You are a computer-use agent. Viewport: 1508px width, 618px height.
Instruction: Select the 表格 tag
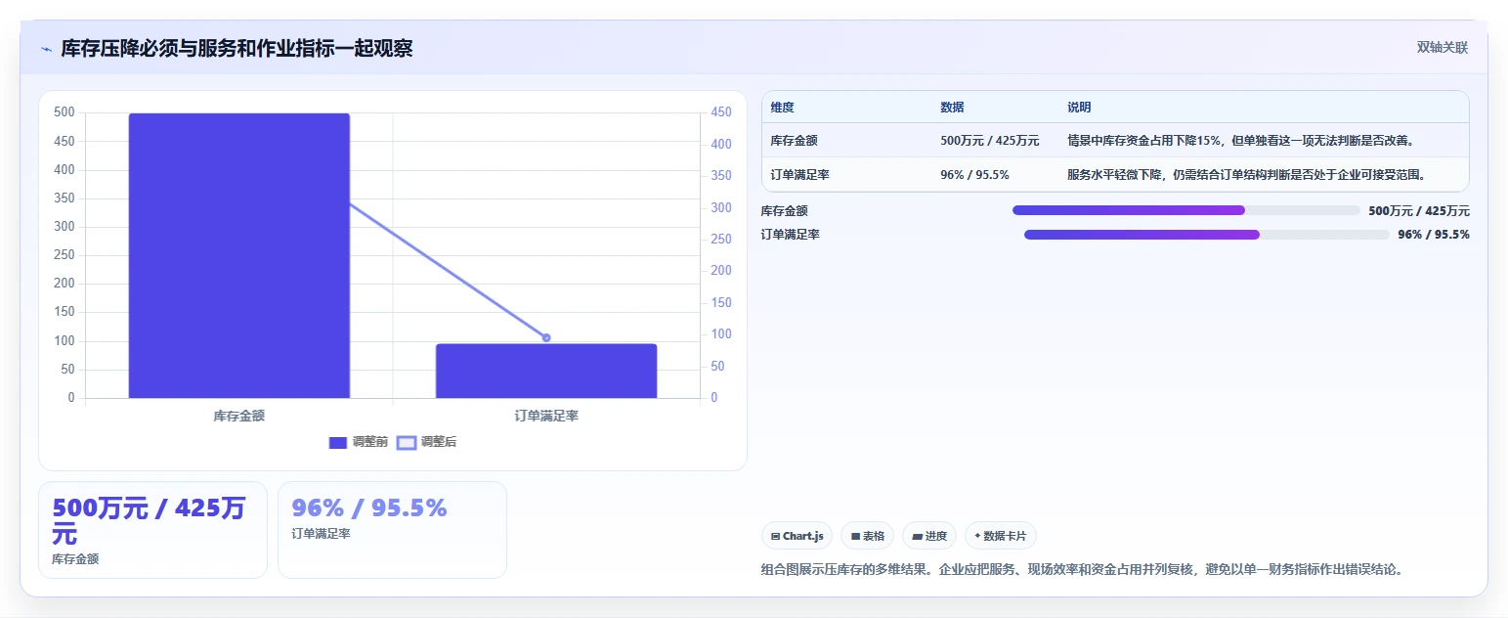click(867, 536)
